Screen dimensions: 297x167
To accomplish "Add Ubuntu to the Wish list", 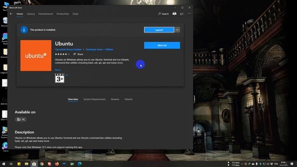I will pos(162,45).
